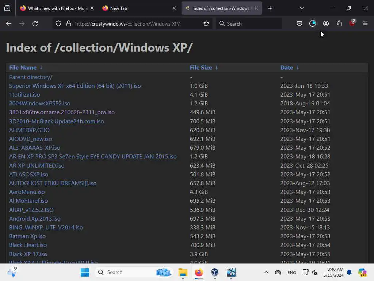Click the Firefox View icon
Screen dimensions: 374x281
[x=7, y=8]
